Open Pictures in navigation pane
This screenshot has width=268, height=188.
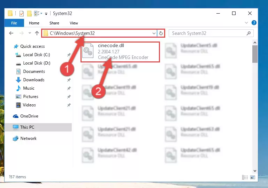click(31, 97)
